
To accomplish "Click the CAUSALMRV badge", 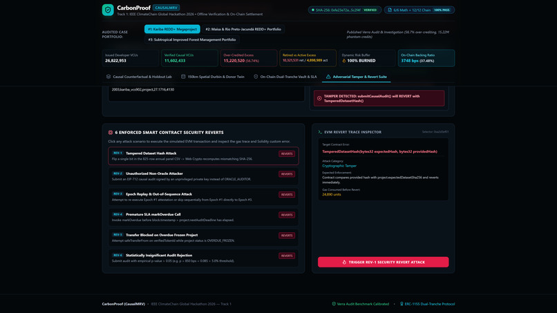I will click(x=167, y=8).
